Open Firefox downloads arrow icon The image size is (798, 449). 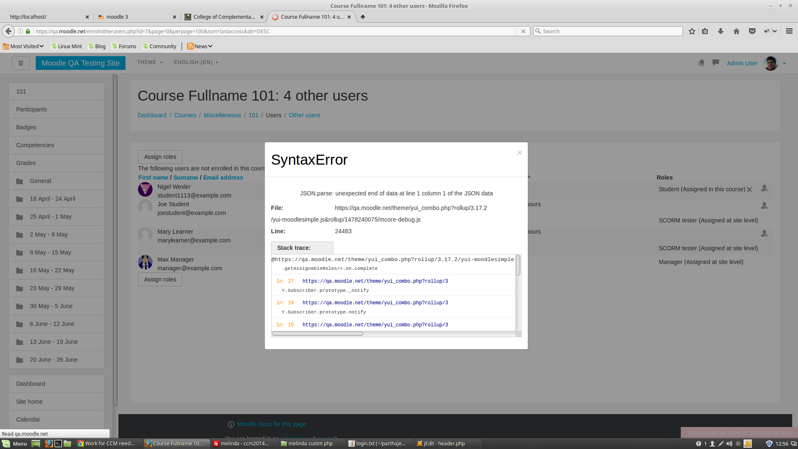click(721, 31)
